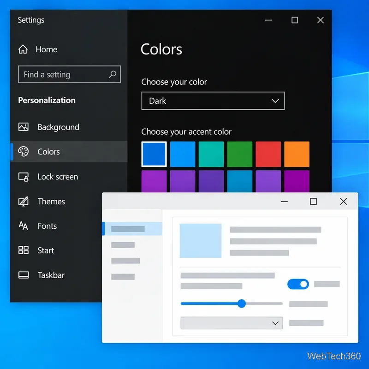Maximize the dark Settings window

coord(295,20)
